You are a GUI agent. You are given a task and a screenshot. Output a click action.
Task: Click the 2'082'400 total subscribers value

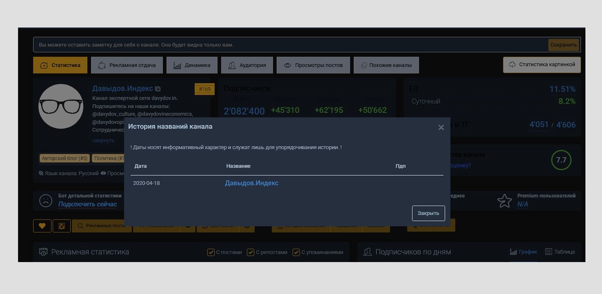[244, 111]
